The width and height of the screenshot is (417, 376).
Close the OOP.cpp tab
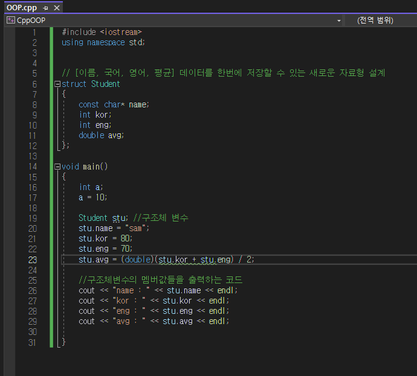pos(57,8)
